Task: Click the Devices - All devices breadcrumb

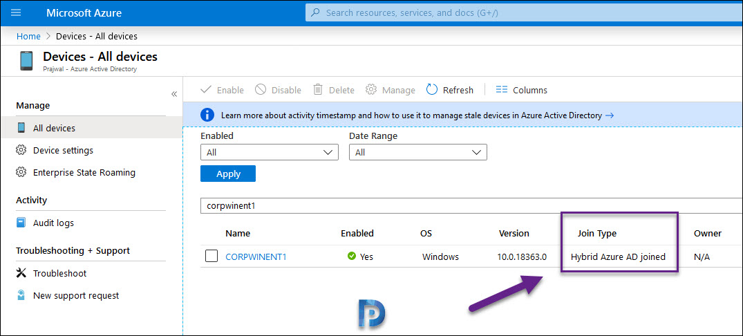Action: point(97,36)
